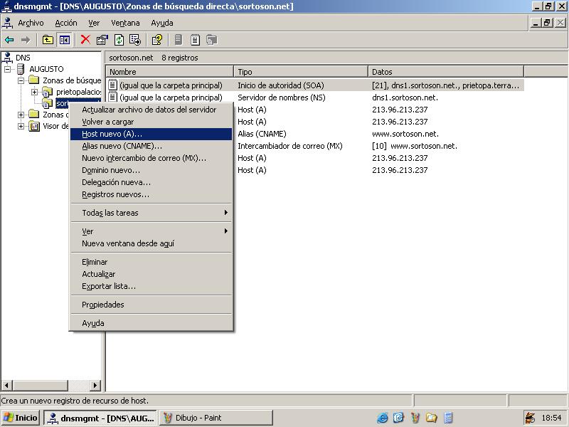Choose Host nuevo (A)... from context menu

click(x=151, y=134)
